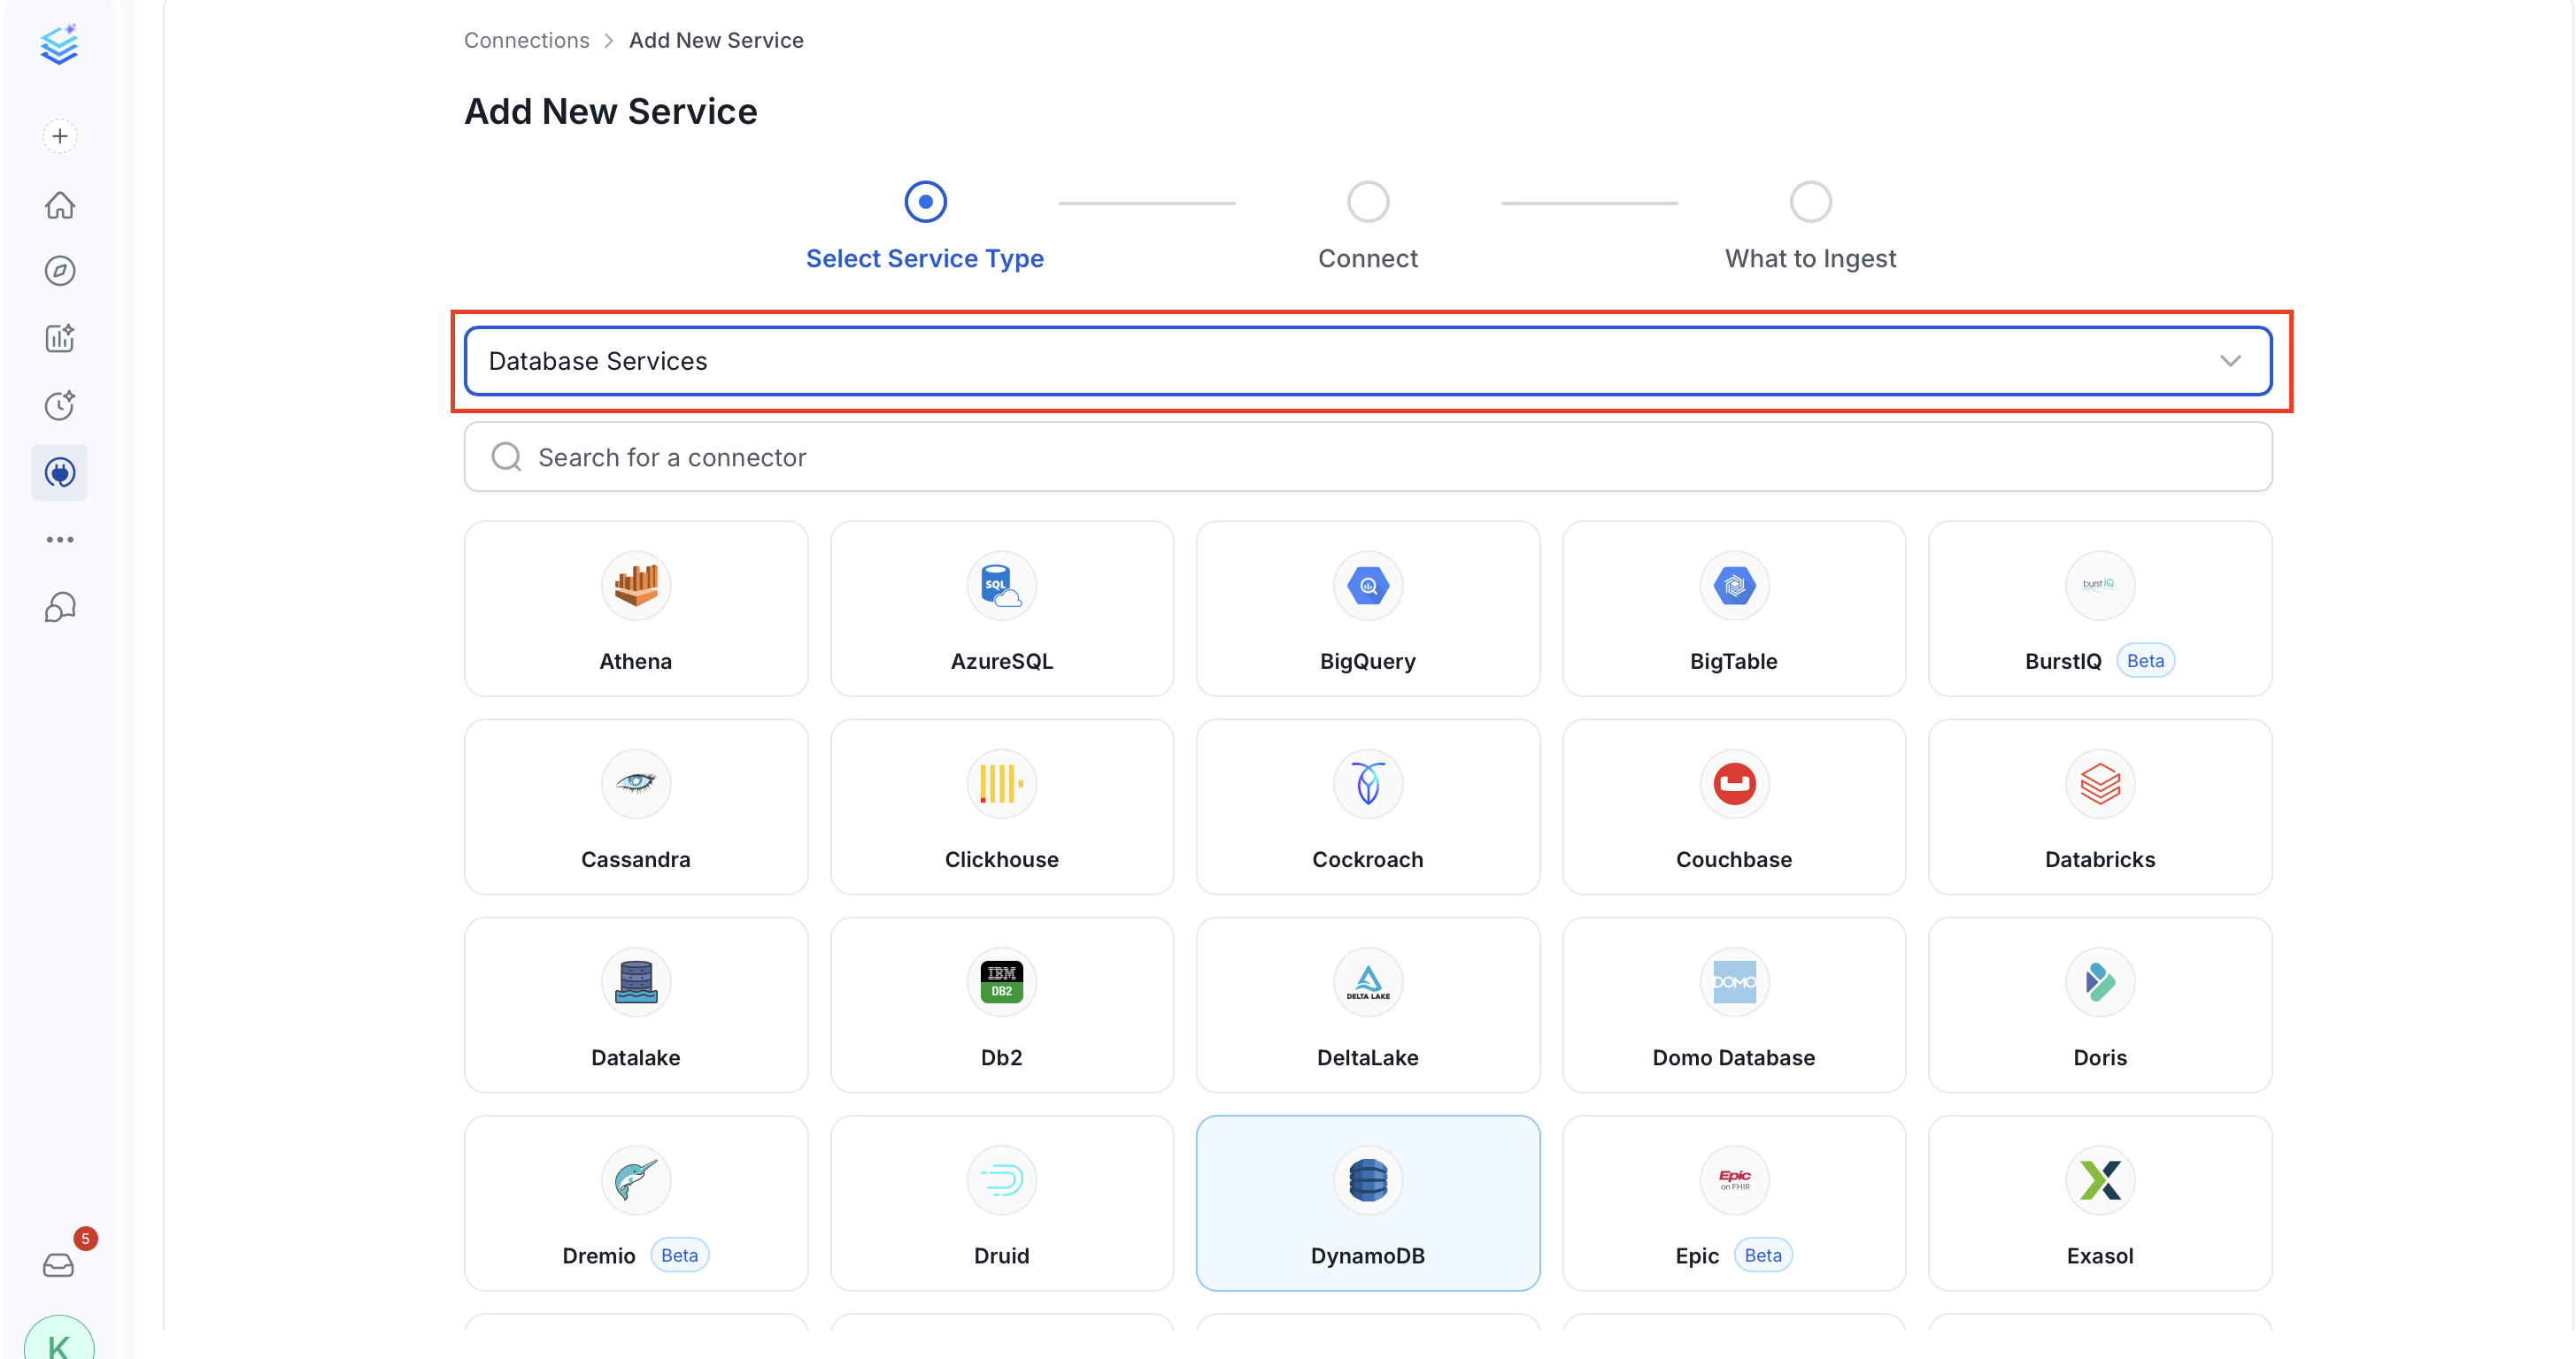Screen dimensions: 2576x1359
Task: Pick the Couchbase connector
Action: pos(1734,806)
